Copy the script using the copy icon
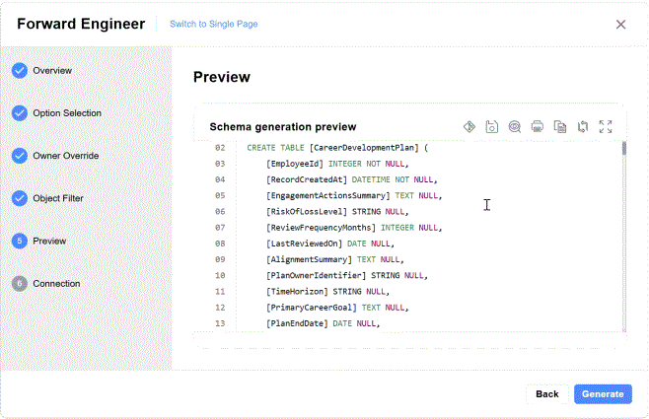Image resolution: width=649 pixels, height=419 pixels. click(560, 126)
